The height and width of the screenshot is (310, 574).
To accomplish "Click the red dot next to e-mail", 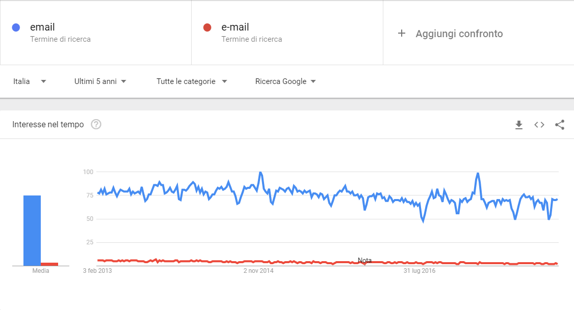I will (x=207, y=27).
